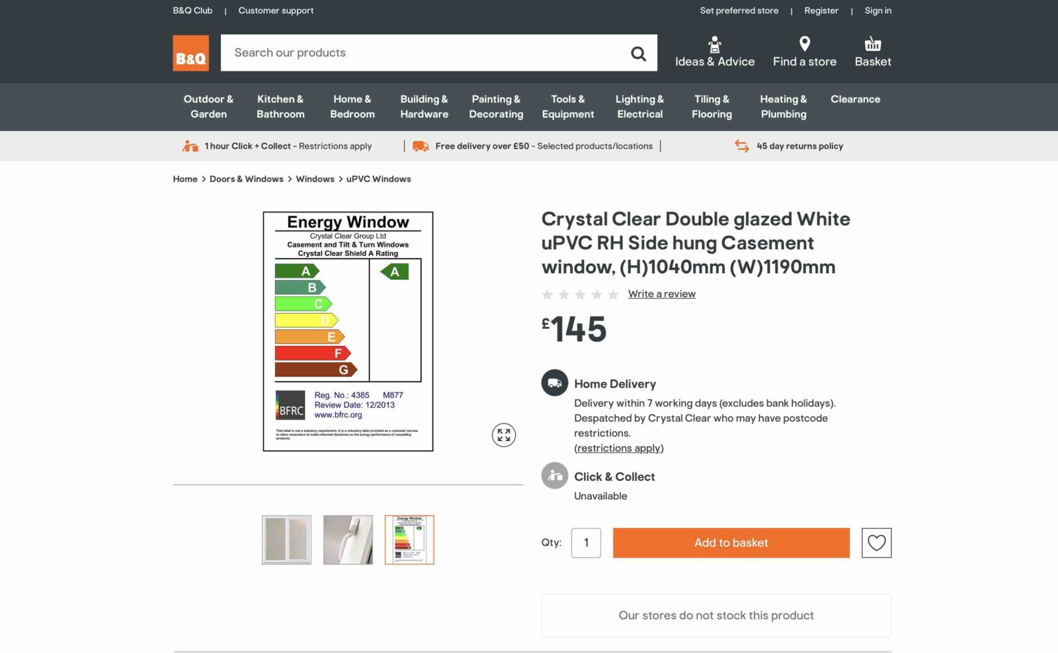
Task: Open Ideas & Advice
Action: click(x=714, y=52)
